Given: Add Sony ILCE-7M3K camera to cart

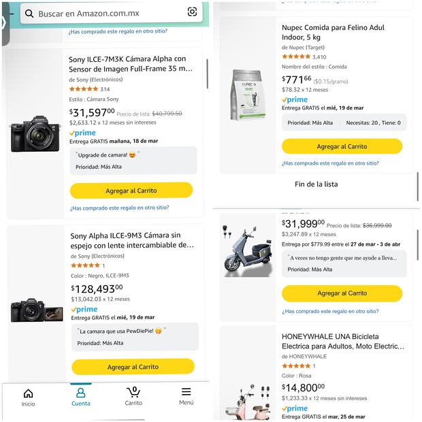Looking at the screenshot, I should pyautogui.click(x=131, y=191).
